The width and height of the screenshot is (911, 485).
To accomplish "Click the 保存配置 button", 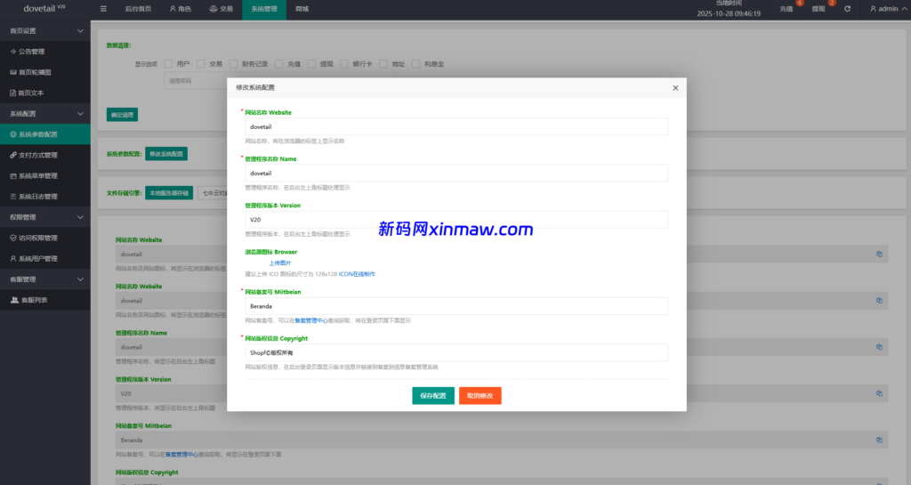I will (x=433, y=395).
